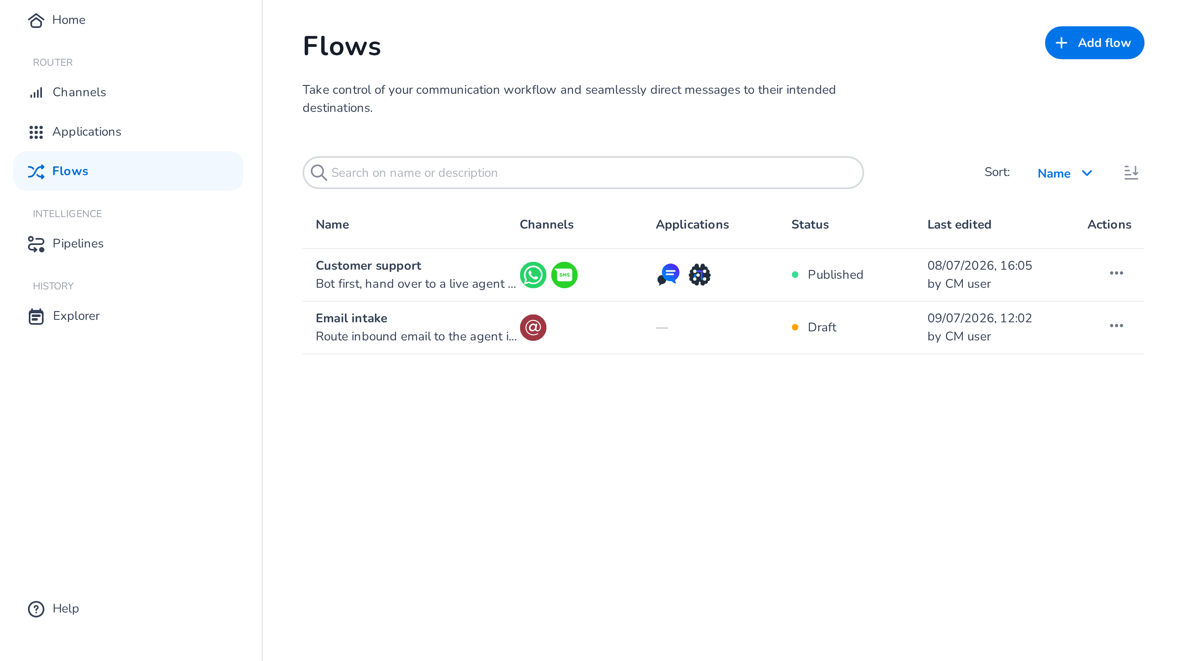Image resolution: width=1184 pixels, height=661 pixels.
Task: Go to Home in sidebar
Action: click(x=128, y=20)
